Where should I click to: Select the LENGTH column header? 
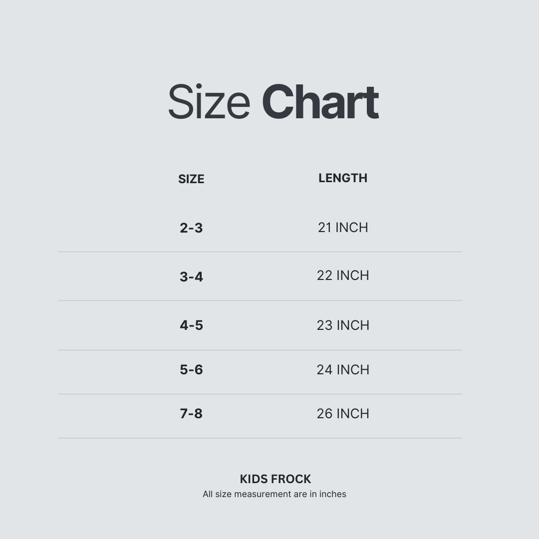343,178
